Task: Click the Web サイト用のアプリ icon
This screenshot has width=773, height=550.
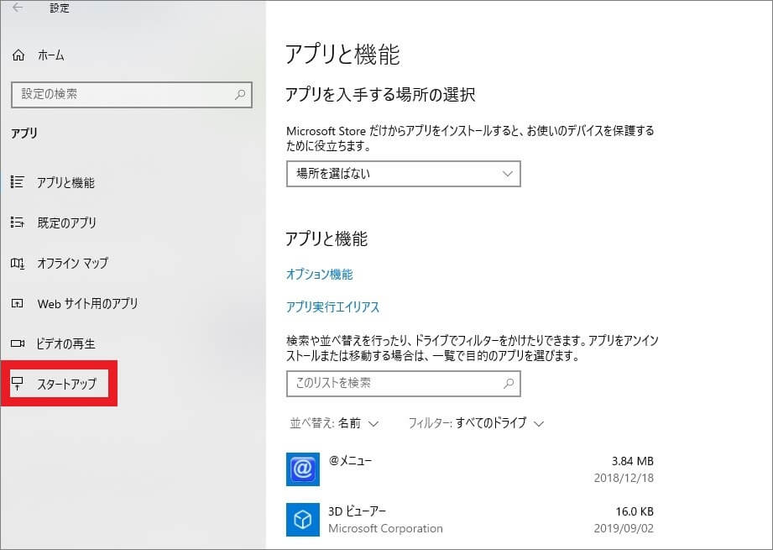Action: pos(18,303)
